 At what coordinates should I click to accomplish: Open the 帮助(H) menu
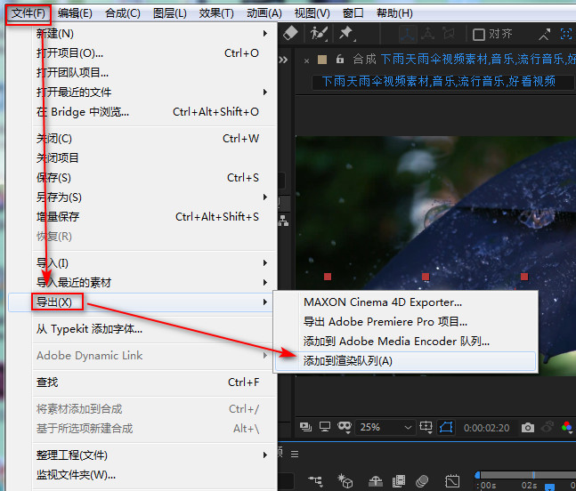coord(394,13)
